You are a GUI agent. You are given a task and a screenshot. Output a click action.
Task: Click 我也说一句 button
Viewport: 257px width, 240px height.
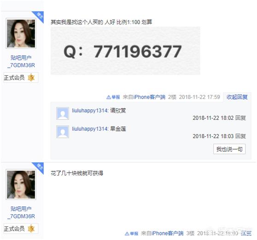229,149
